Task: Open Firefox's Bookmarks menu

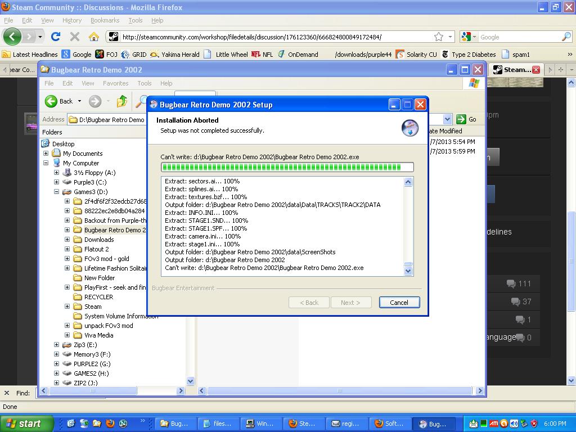Action: point(105,20)
